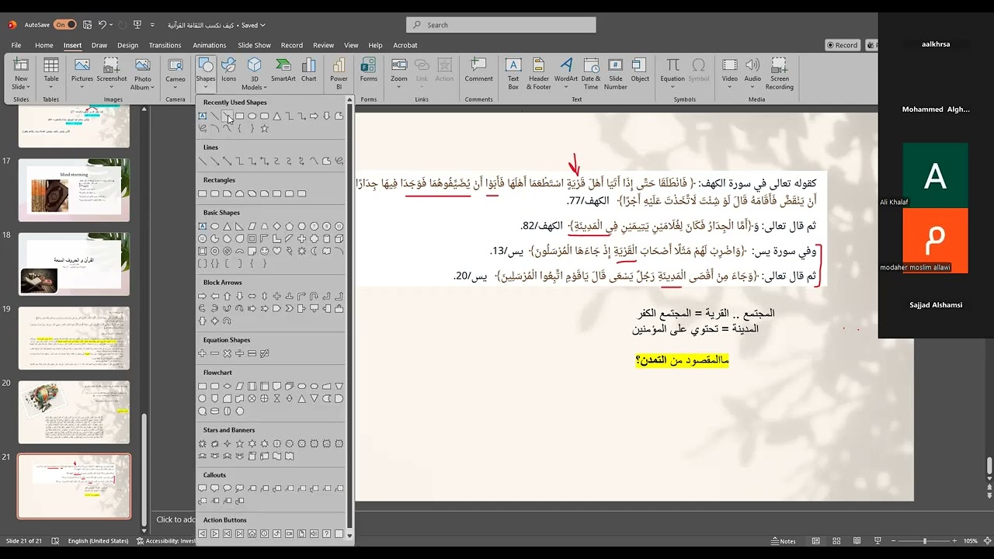The image size is (994, 559).
Task: Switch to the Home tab
Action: click(44, 45)
